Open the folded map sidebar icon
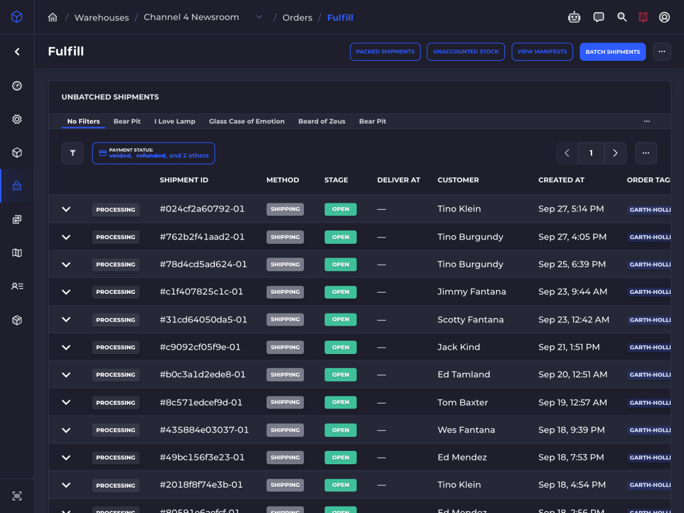Viewport: 684px width, 513px height. tap(17, 253)
